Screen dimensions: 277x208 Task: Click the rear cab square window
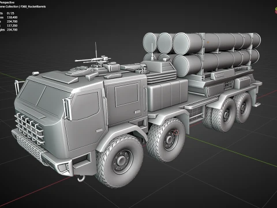126,95
